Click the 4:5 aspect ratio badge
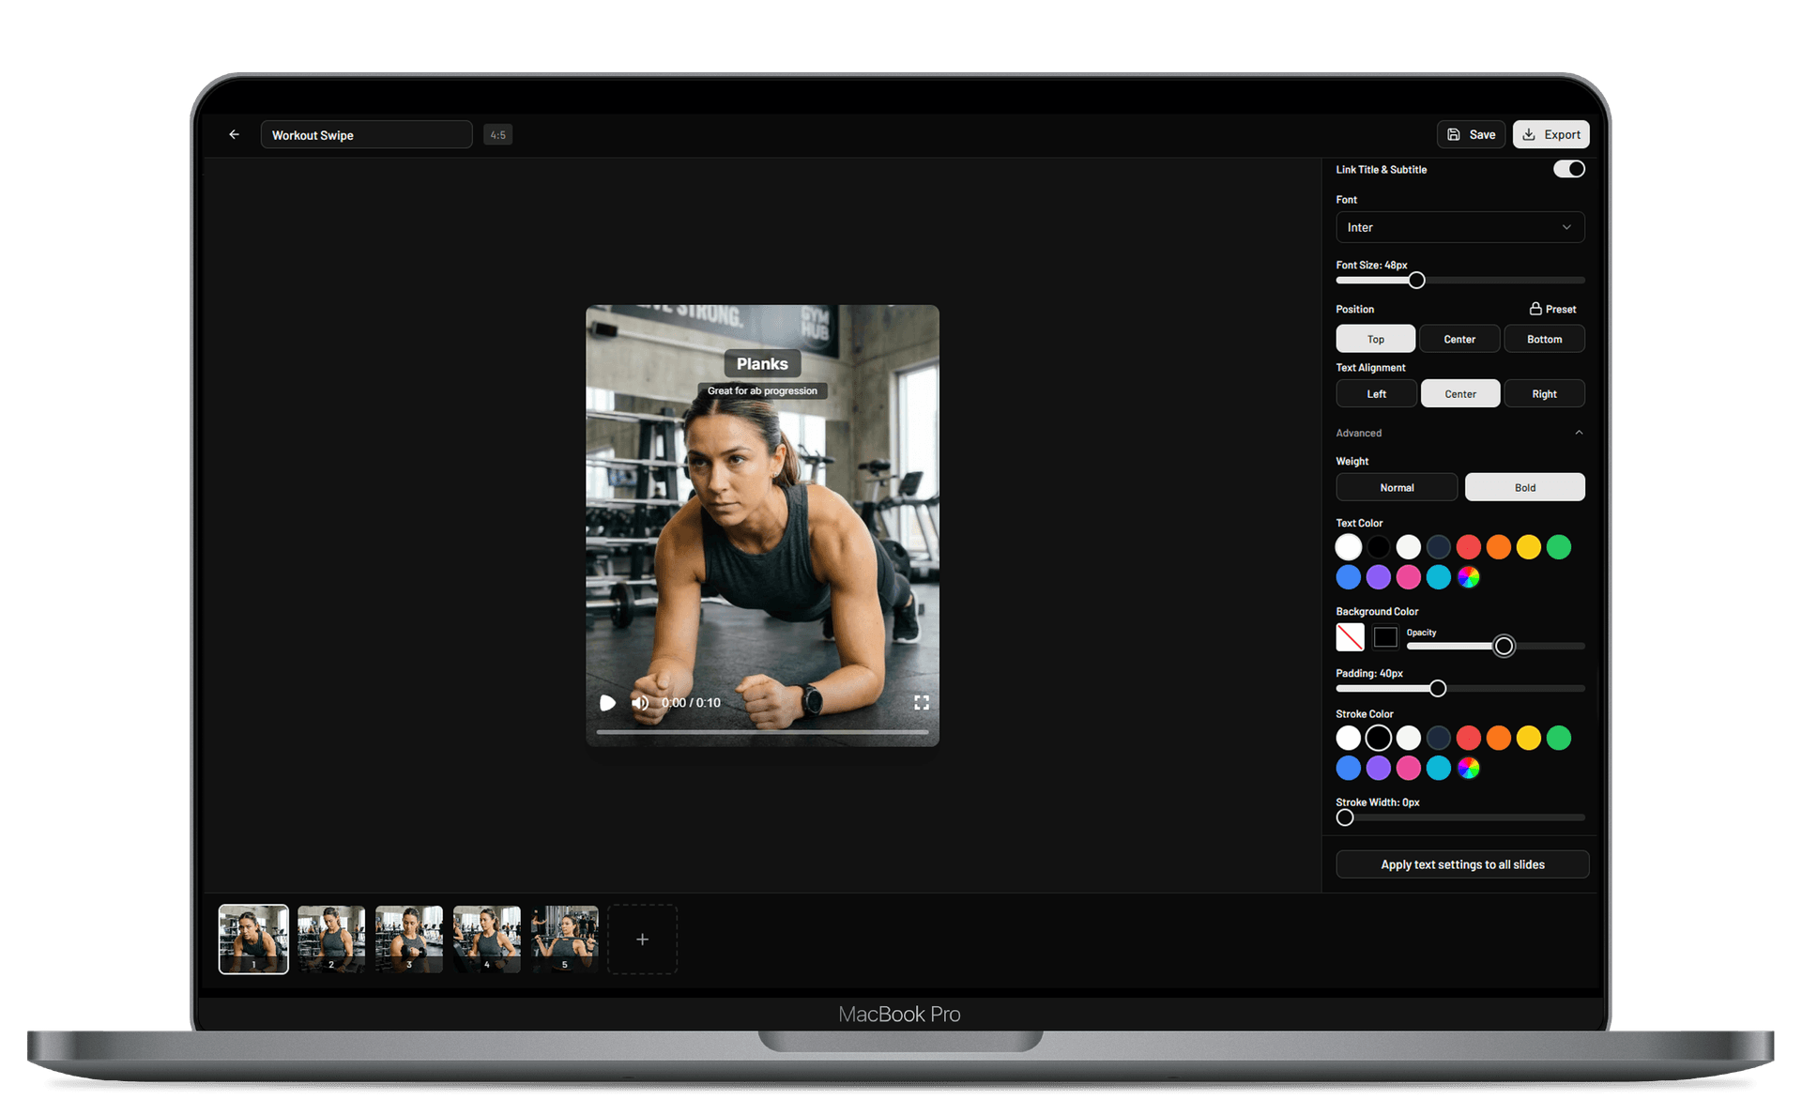This screenshot has width=1802, height=1115. pyautogui.click(x=497, y=134)
